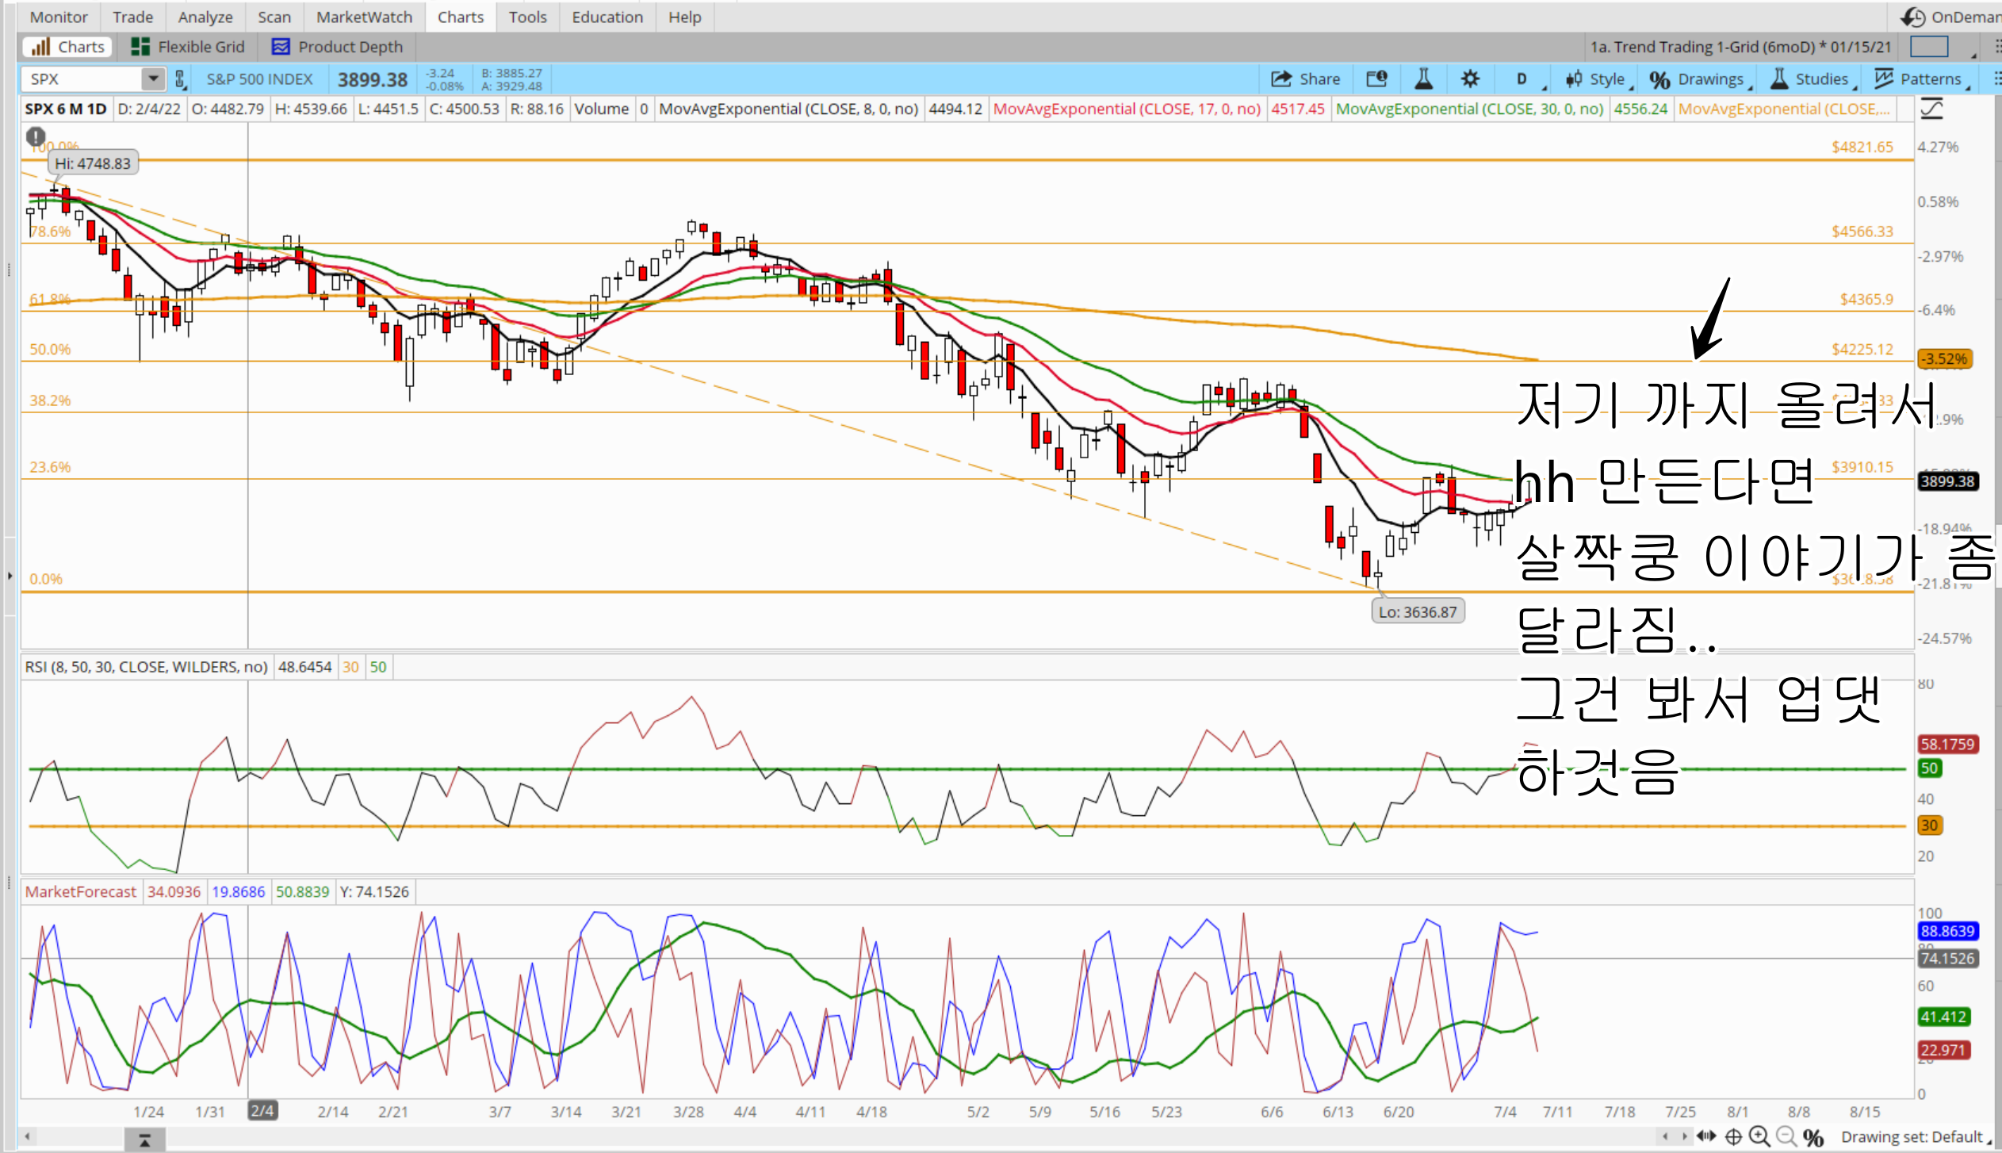Click the percent drawing tool icon at bottom
The width and height of the screenshot is (2002, 1153).
[1813, 1137]
